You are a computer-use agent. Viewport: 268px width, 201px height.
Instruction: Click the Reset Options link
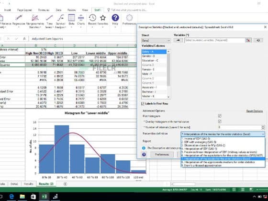pos(254,111)
